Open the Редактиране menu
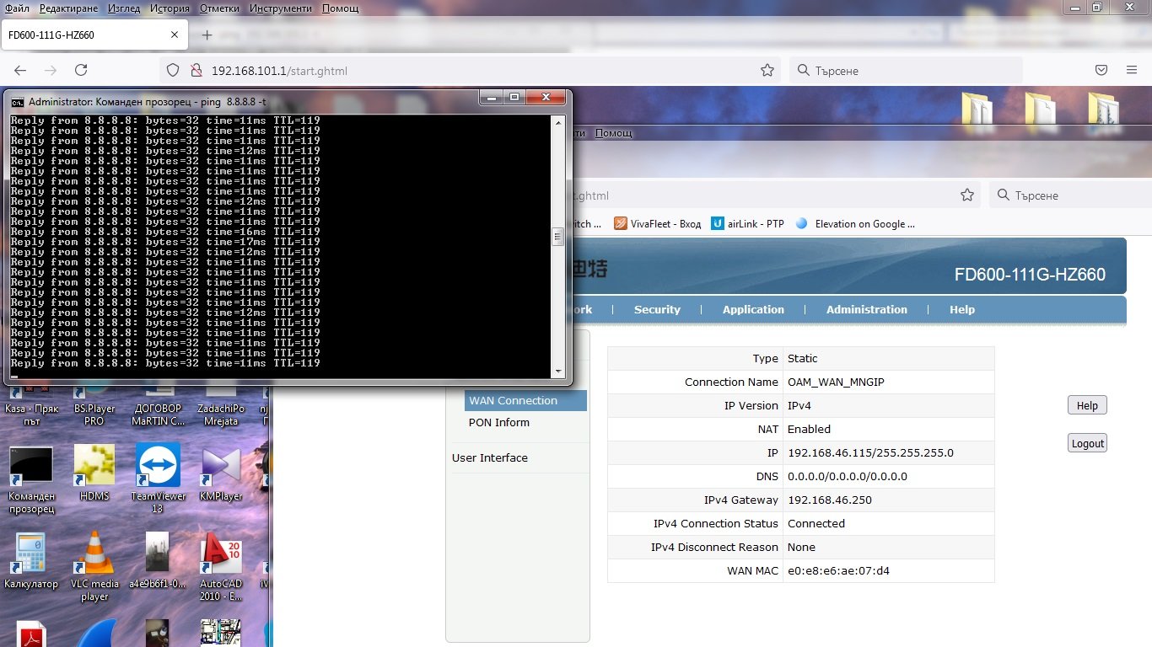Viewport: 1152px width, 647px height. (x=70, y=8)
